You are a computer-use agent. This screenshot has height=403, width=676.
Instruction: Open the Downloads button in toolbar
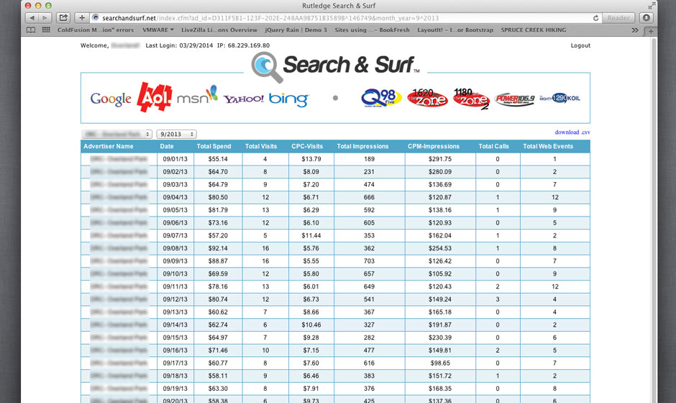tap(647, 18)
